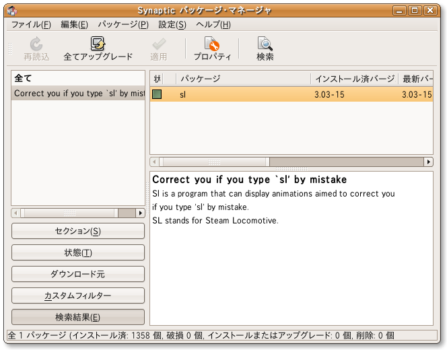Minimize the Synaptic window
Screen dimensions: 447x350
(399, 11)
